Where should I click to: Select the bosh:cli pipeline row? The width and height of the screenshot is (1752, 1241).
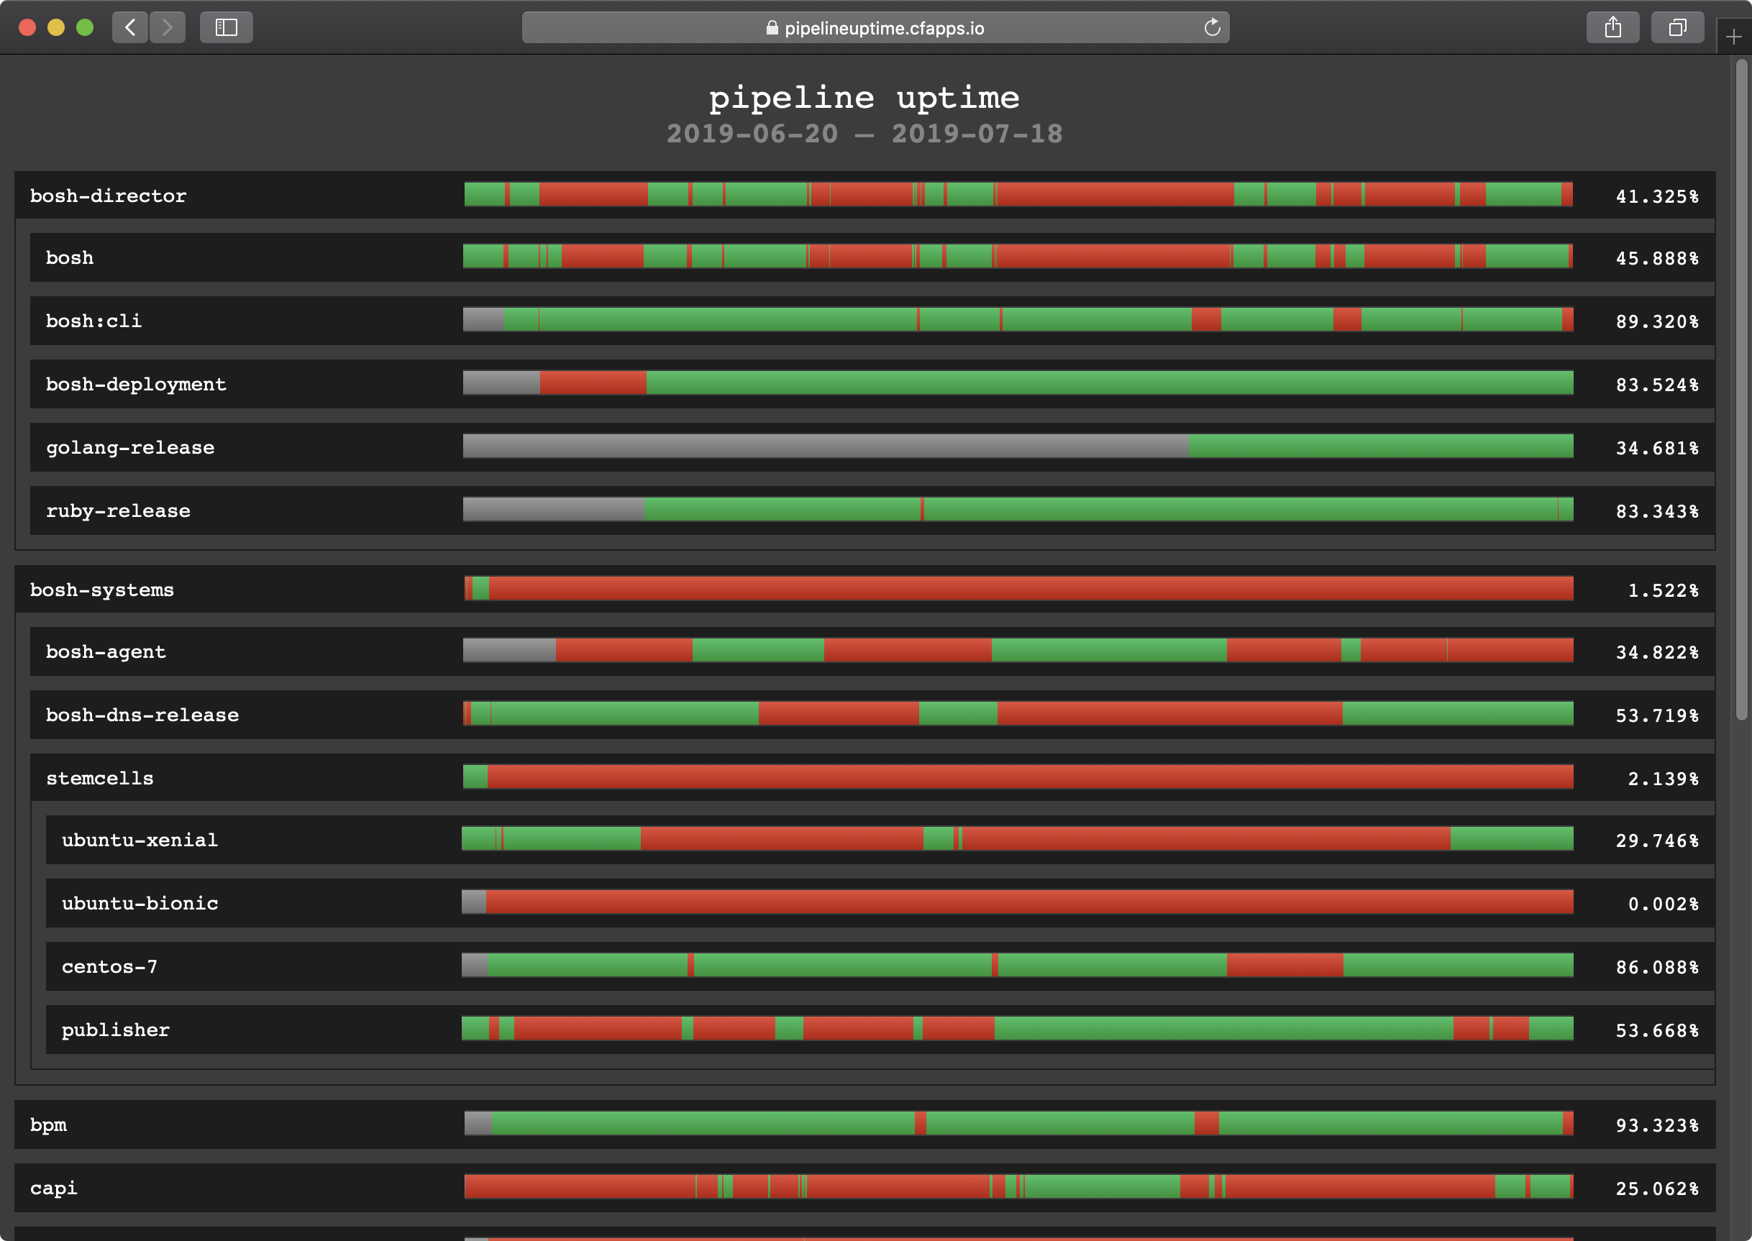93,321
